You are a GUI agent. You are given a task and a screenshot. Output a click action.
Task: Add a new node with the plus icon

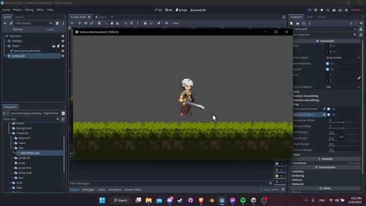pyautogui.click(x=5, y=23)
